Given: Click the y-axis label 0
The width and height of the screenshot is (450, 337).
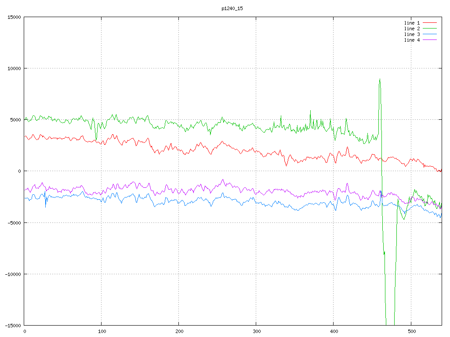Looking at the screenshot, I should click(x=19, y=171).
